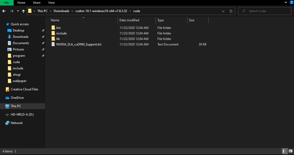Click the date modified of the bin folder
The height and width of the screenshot is (155, 294).
tap(134, 28)
